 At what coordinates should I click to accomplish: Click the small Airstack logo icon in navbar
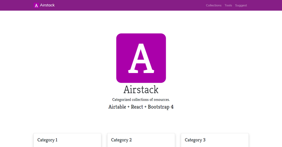point(36,5)
